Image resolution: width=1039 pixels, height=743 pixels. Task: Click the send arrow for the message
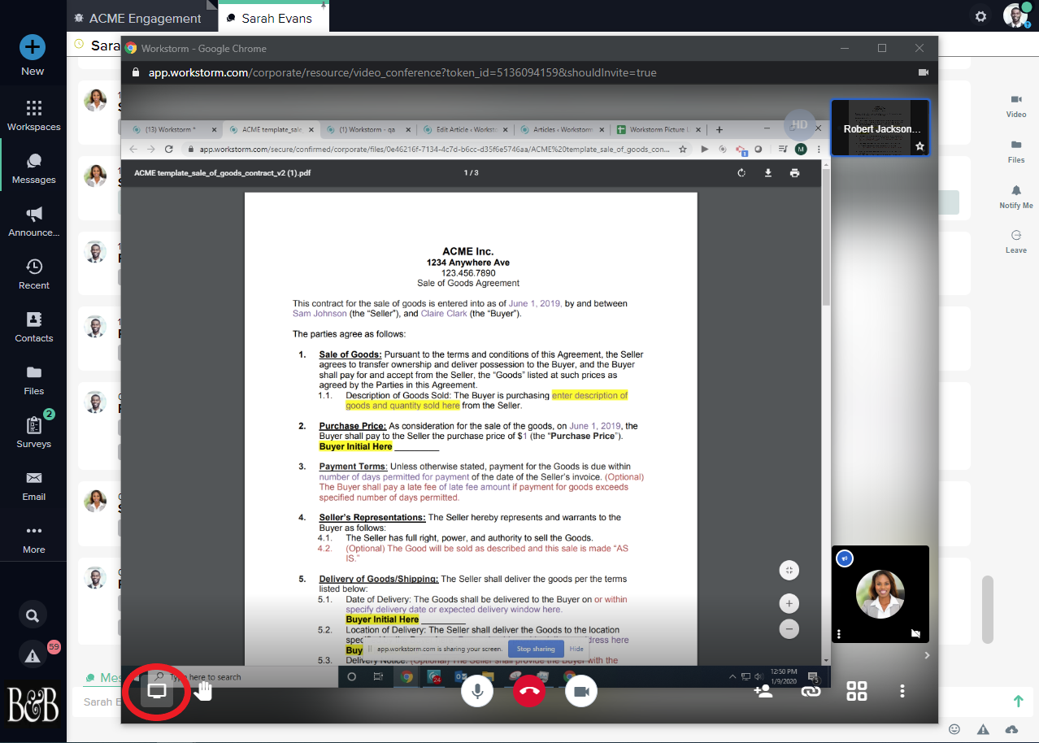pos(1018,701)
